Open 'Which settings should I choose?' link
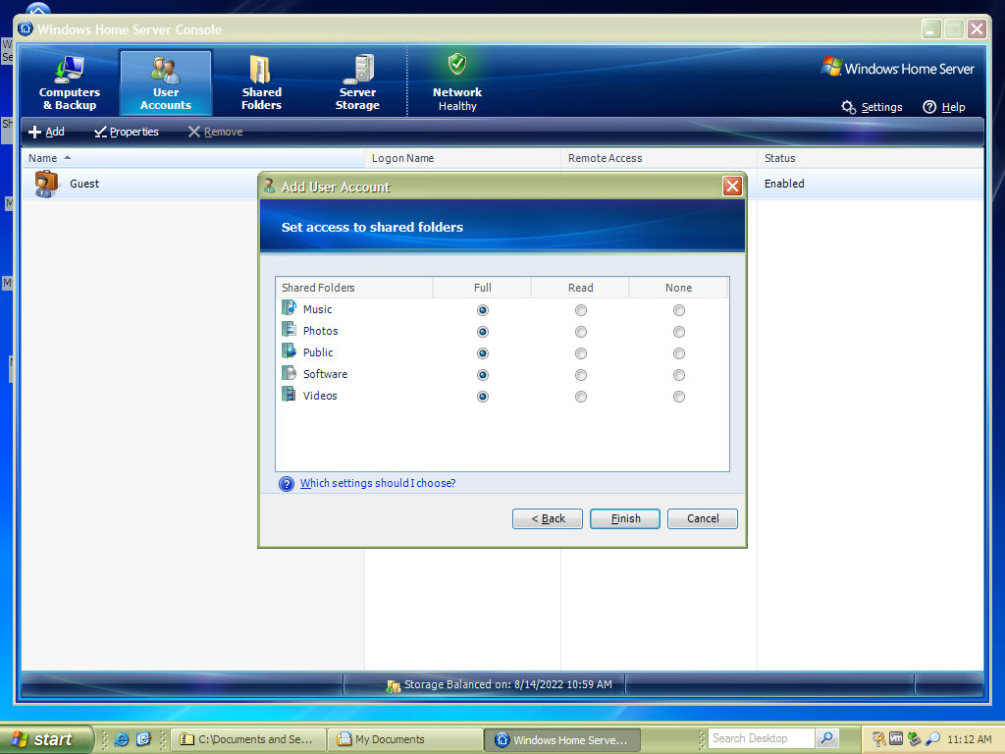 point(377,483)
